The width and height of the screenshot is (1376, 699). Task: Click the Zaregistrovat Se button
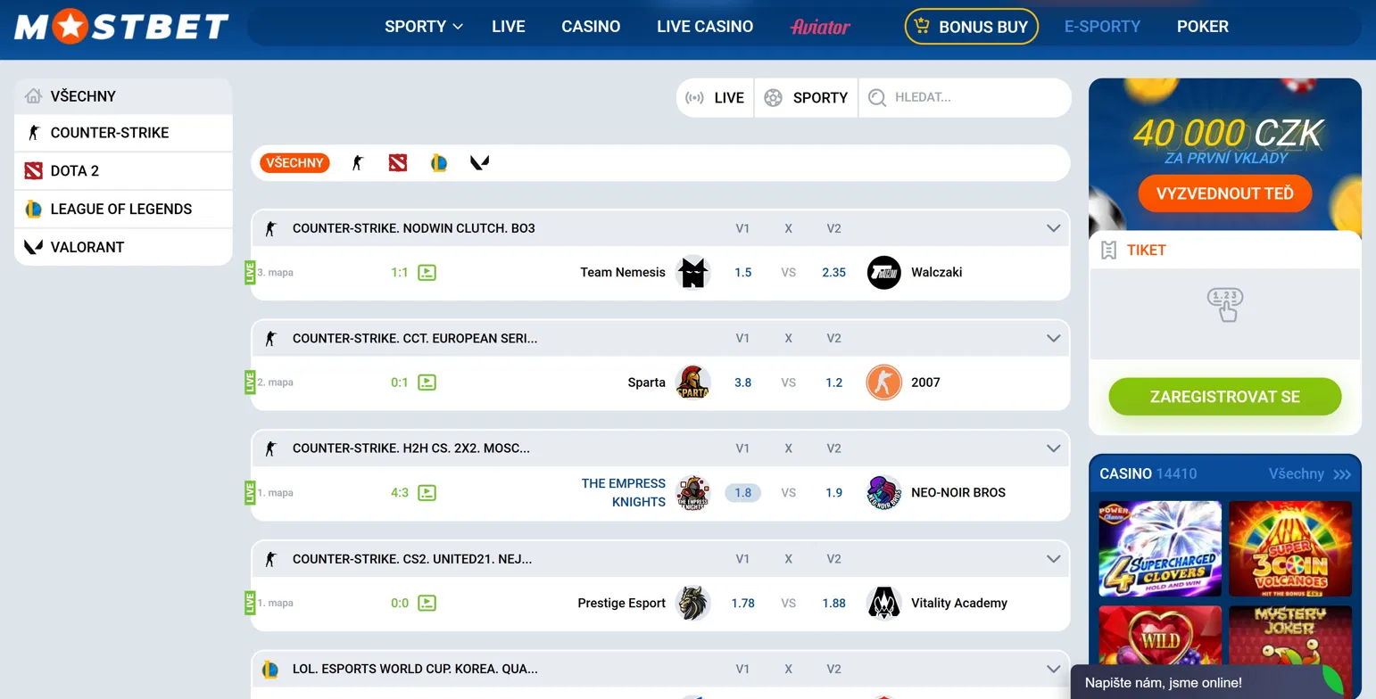[x=1224, y=397]
